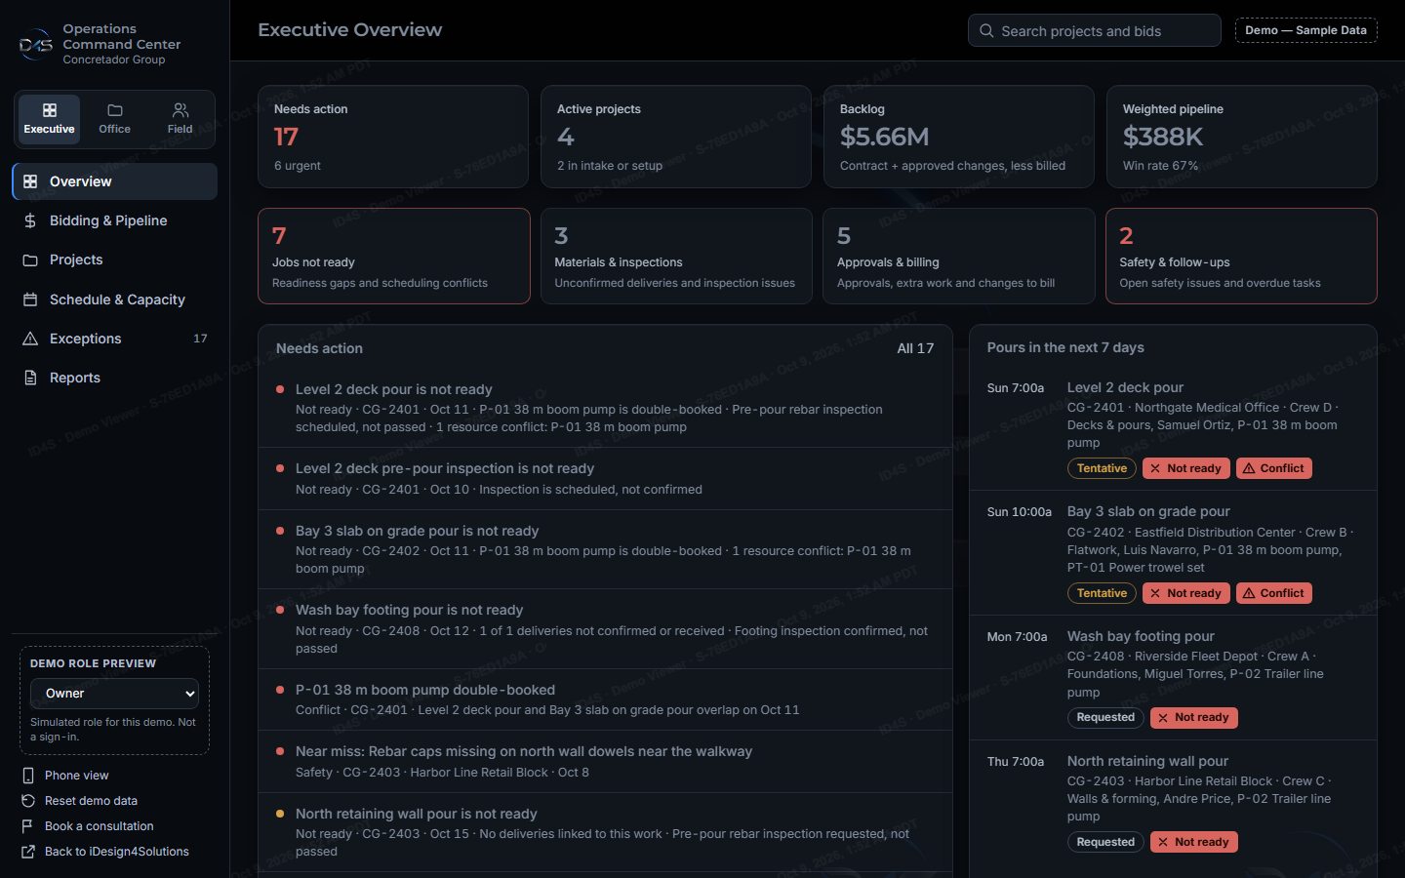Open the Materials & inspections card

(x=676, y=256)
